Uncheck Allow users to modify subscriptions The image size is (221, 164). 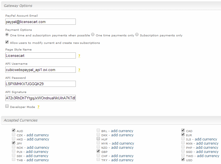point(7,42)
